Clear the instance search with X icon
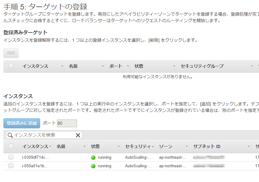Image resolution: width=259 pixels, height=182 pixels. click(x=78, y=135)
